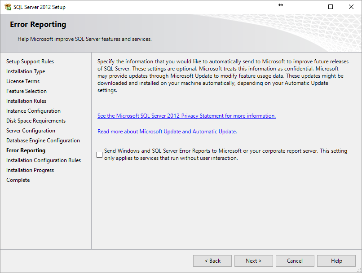The height and width of the screenshot is (273, 362).
Task: Close the SQL Server 2012 Setup window
Action: point(351,7)
